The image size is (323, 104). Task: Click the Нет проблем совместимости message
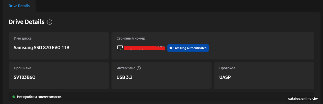click(x=39, y=97)
